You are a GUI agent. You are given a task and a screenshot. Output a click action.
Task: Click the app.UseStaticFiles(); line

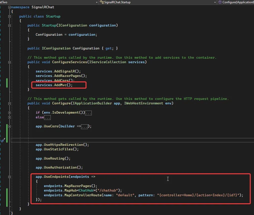click(x=57, y=149)
